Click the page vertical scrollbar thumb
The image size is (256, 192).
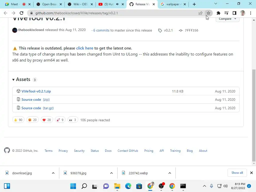click(x=254, y=115)
